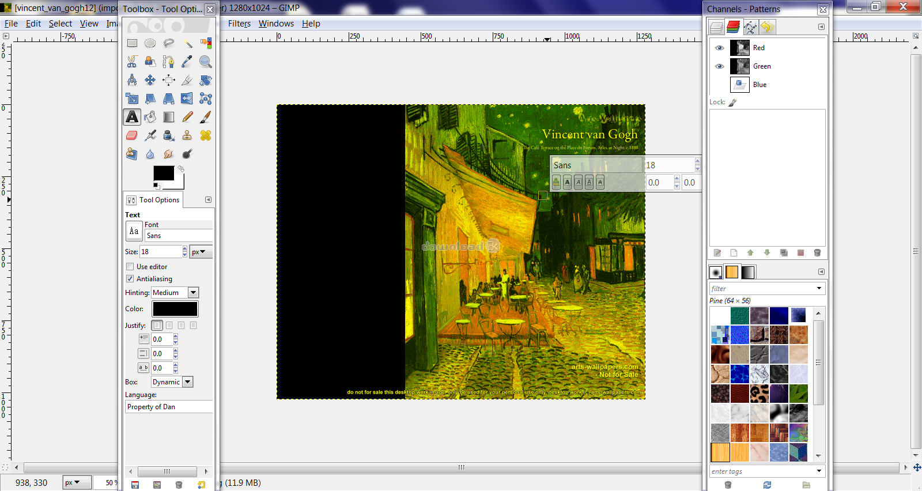Select the selected orange Pine pattern swatch
922x491 pixels.
pyautogui.click(x=720, y=452)
